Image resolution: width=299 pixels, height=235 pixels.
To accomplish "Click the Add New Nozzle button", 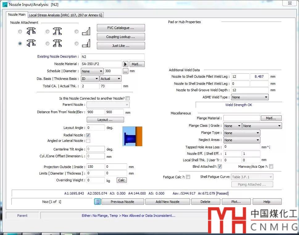I will [167, 202].
